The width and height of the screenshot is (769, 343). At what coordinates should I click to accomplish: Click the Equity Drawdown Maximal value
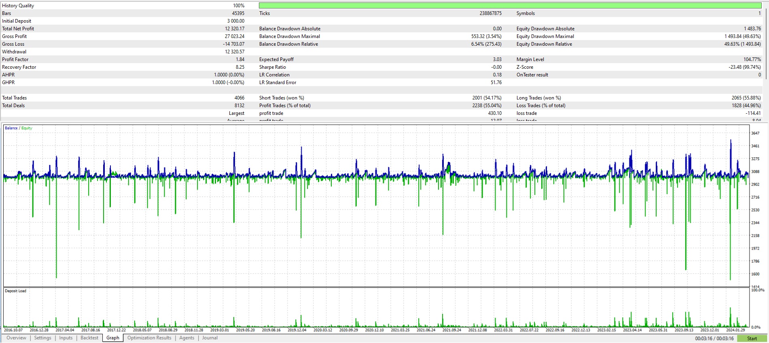click(x=743, y=36)
